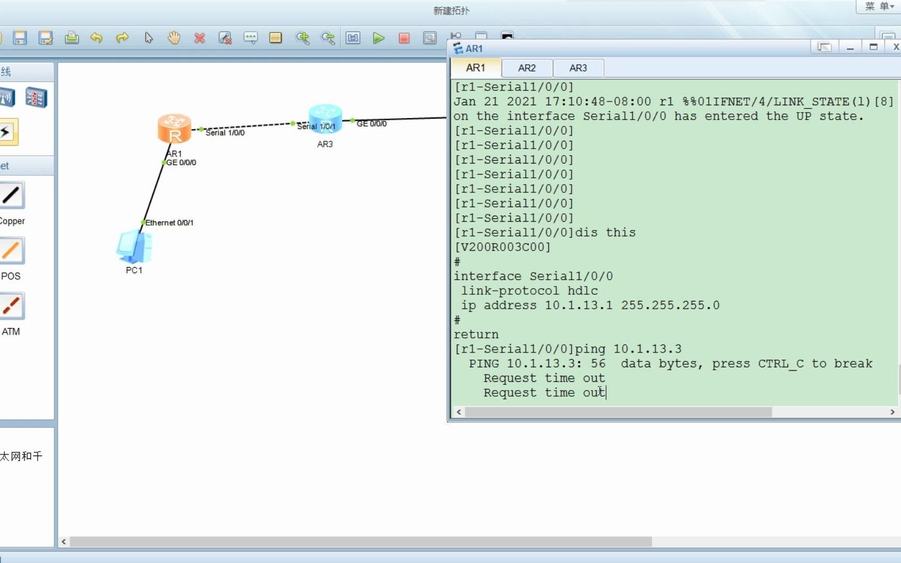Click the 'return' terminal line

[476, 335]
